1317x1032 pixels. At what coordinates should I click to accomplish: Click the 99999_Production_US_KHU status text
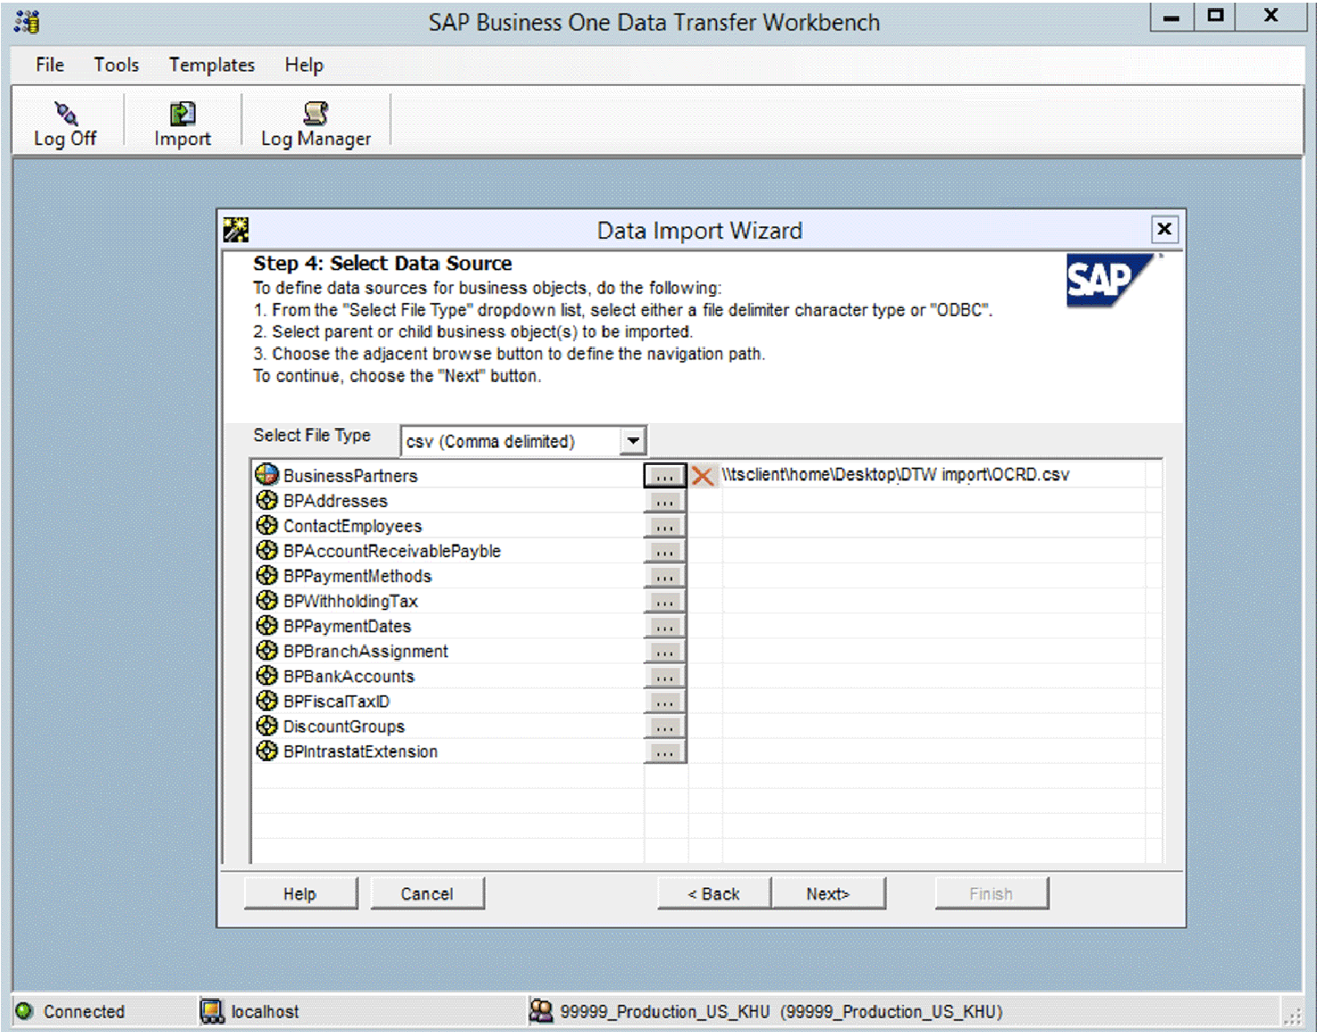tap(781, 1011)
